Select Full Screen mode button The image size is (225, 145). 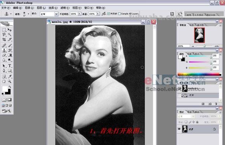pos(10,106)
